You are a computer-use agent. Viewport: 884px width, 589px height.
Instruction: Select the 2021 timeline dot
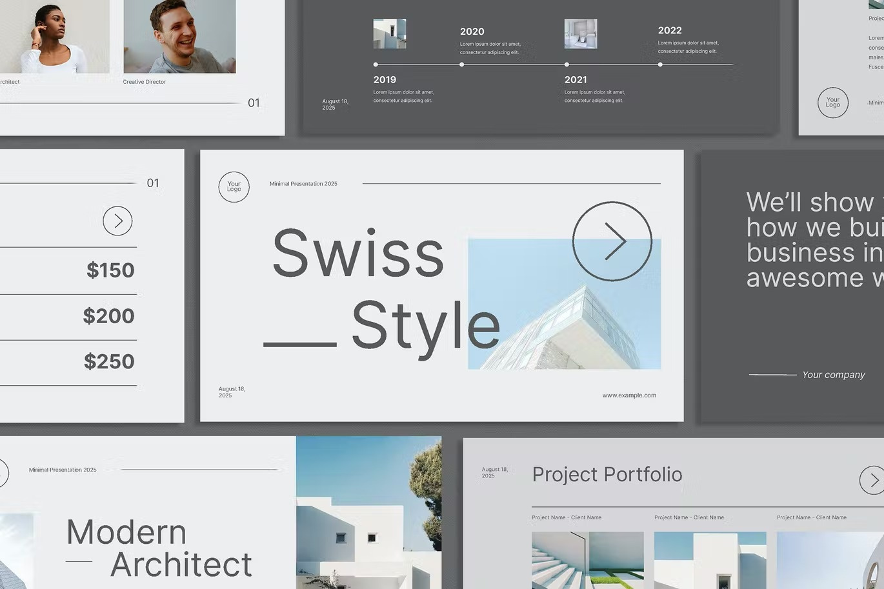pos(567,65)
